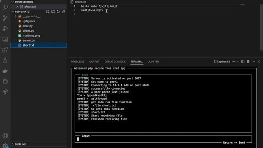The height and width of the screenshot is (148, 263).
Task: Click the 'Set name to peer1' line
Action: [97, 82]
